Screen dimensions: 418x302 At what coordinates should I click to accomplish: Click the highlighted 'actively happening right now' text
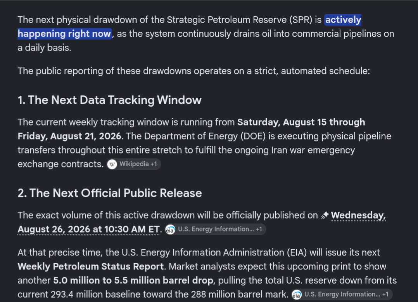coord(190,27)
